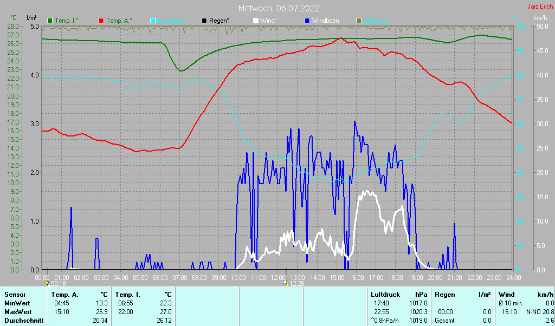Click the Luftdruck maximum '1020.3'
The image size is (555, 326).
[418, 312]
